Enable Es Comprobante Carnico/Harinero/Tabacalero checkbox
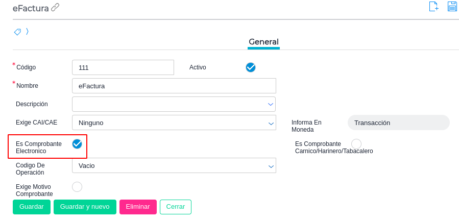 coord(356,144)
